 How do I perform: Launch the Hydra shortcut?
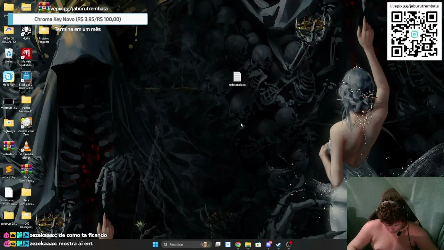pyautogui.click(x=26, y=33)
